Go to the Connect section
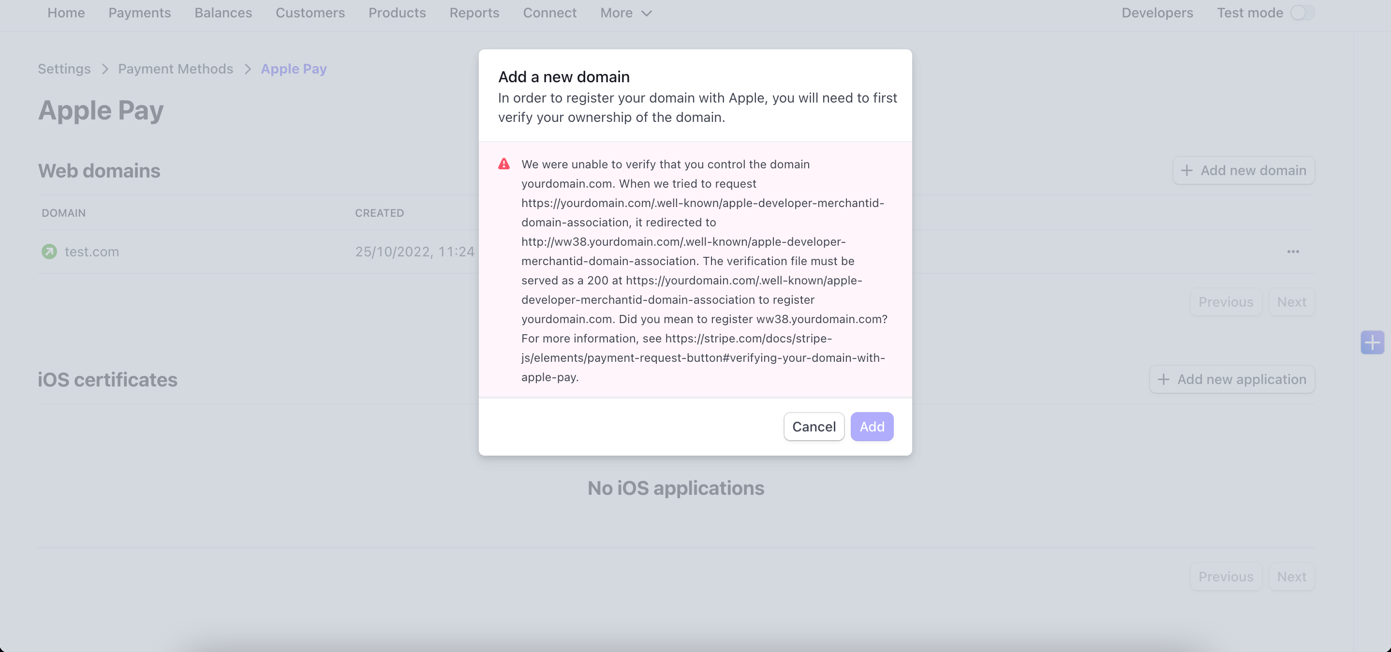The image size is (1391, 652). pos(550,13)
